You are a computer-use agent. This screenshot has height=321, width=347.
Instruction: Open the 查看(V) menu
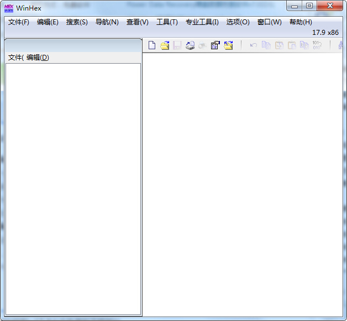[137, 22]
